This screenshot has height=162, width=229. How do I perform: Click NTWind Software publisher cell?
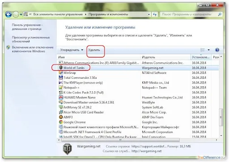point(154,73)
